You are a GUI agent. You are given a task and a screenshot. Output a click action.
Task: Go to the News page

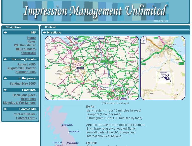[31, 42]
